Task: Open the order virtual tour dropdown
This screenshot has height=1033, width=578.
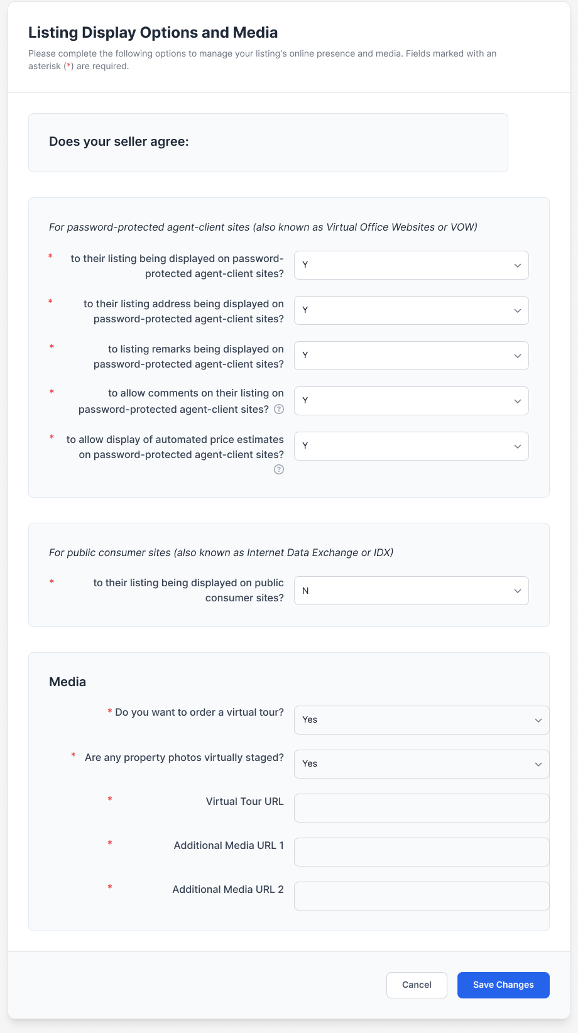Action: click(421, 720)
